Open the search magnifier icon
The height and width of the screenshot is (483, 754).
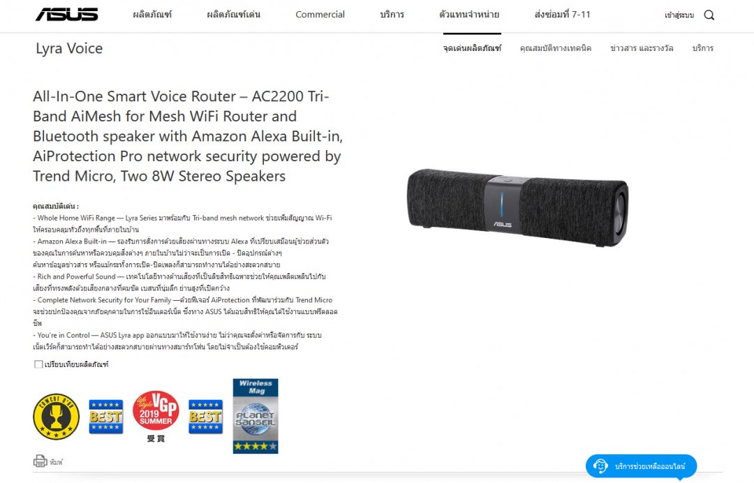click(709, 15)
